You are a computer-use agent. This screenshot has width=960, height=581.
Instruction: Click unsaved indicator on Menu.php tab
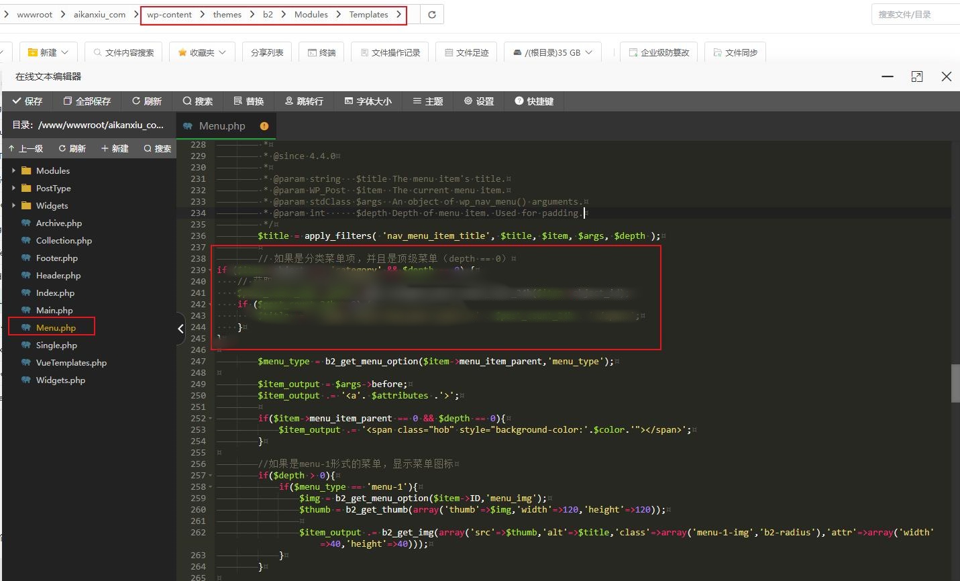264,125
